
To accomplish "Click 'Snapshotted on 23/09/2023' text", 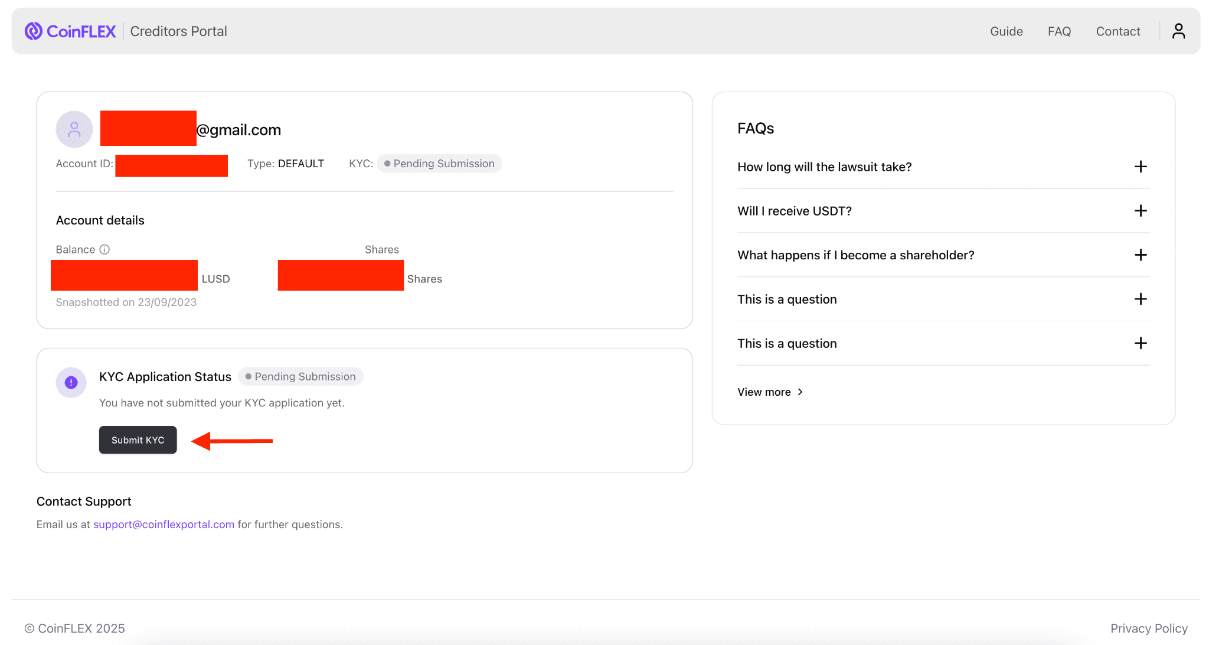I will point(126,302).
